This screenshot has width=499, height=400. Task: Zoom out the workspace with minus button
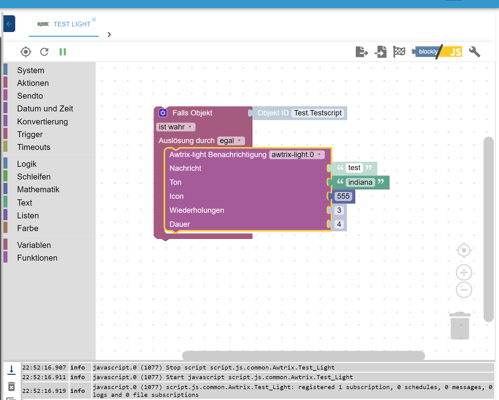[464, 290]
